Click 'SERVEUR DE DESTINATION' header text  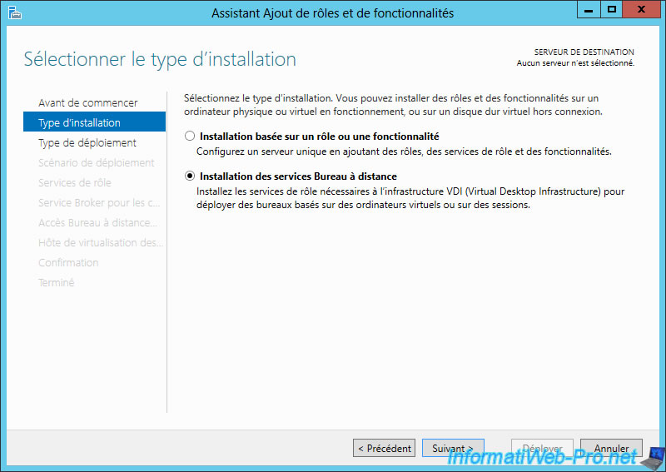[x=584, y=52]
